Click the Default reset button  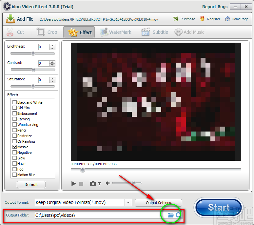31,184
